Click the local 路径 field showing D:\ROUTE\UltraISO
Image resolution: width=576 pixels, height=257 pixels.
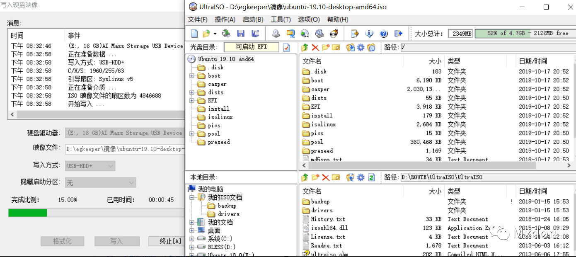[487, 177]
